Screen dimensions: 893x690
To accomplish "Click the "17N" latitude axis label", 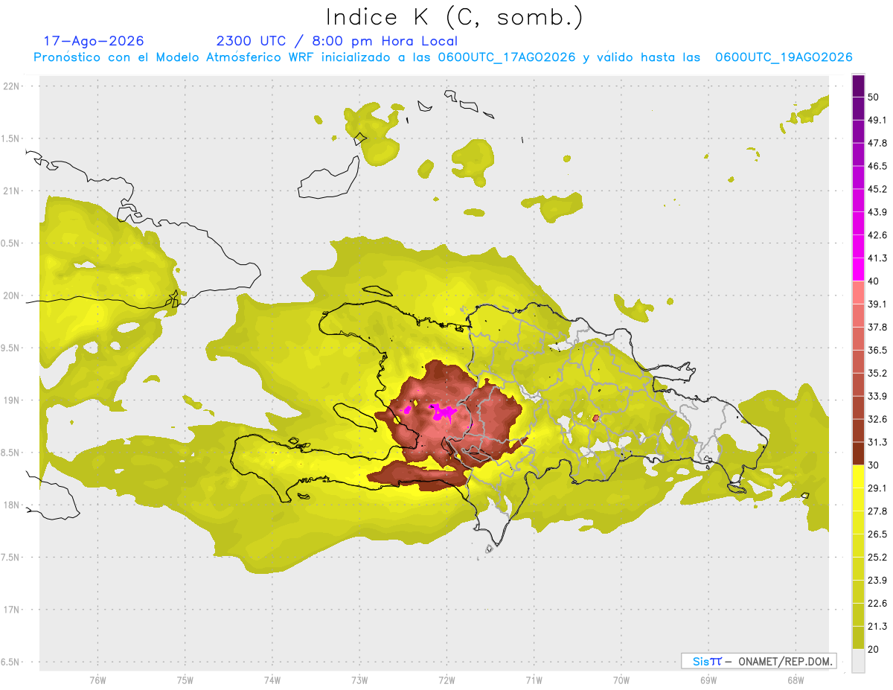I will (13, 610).
